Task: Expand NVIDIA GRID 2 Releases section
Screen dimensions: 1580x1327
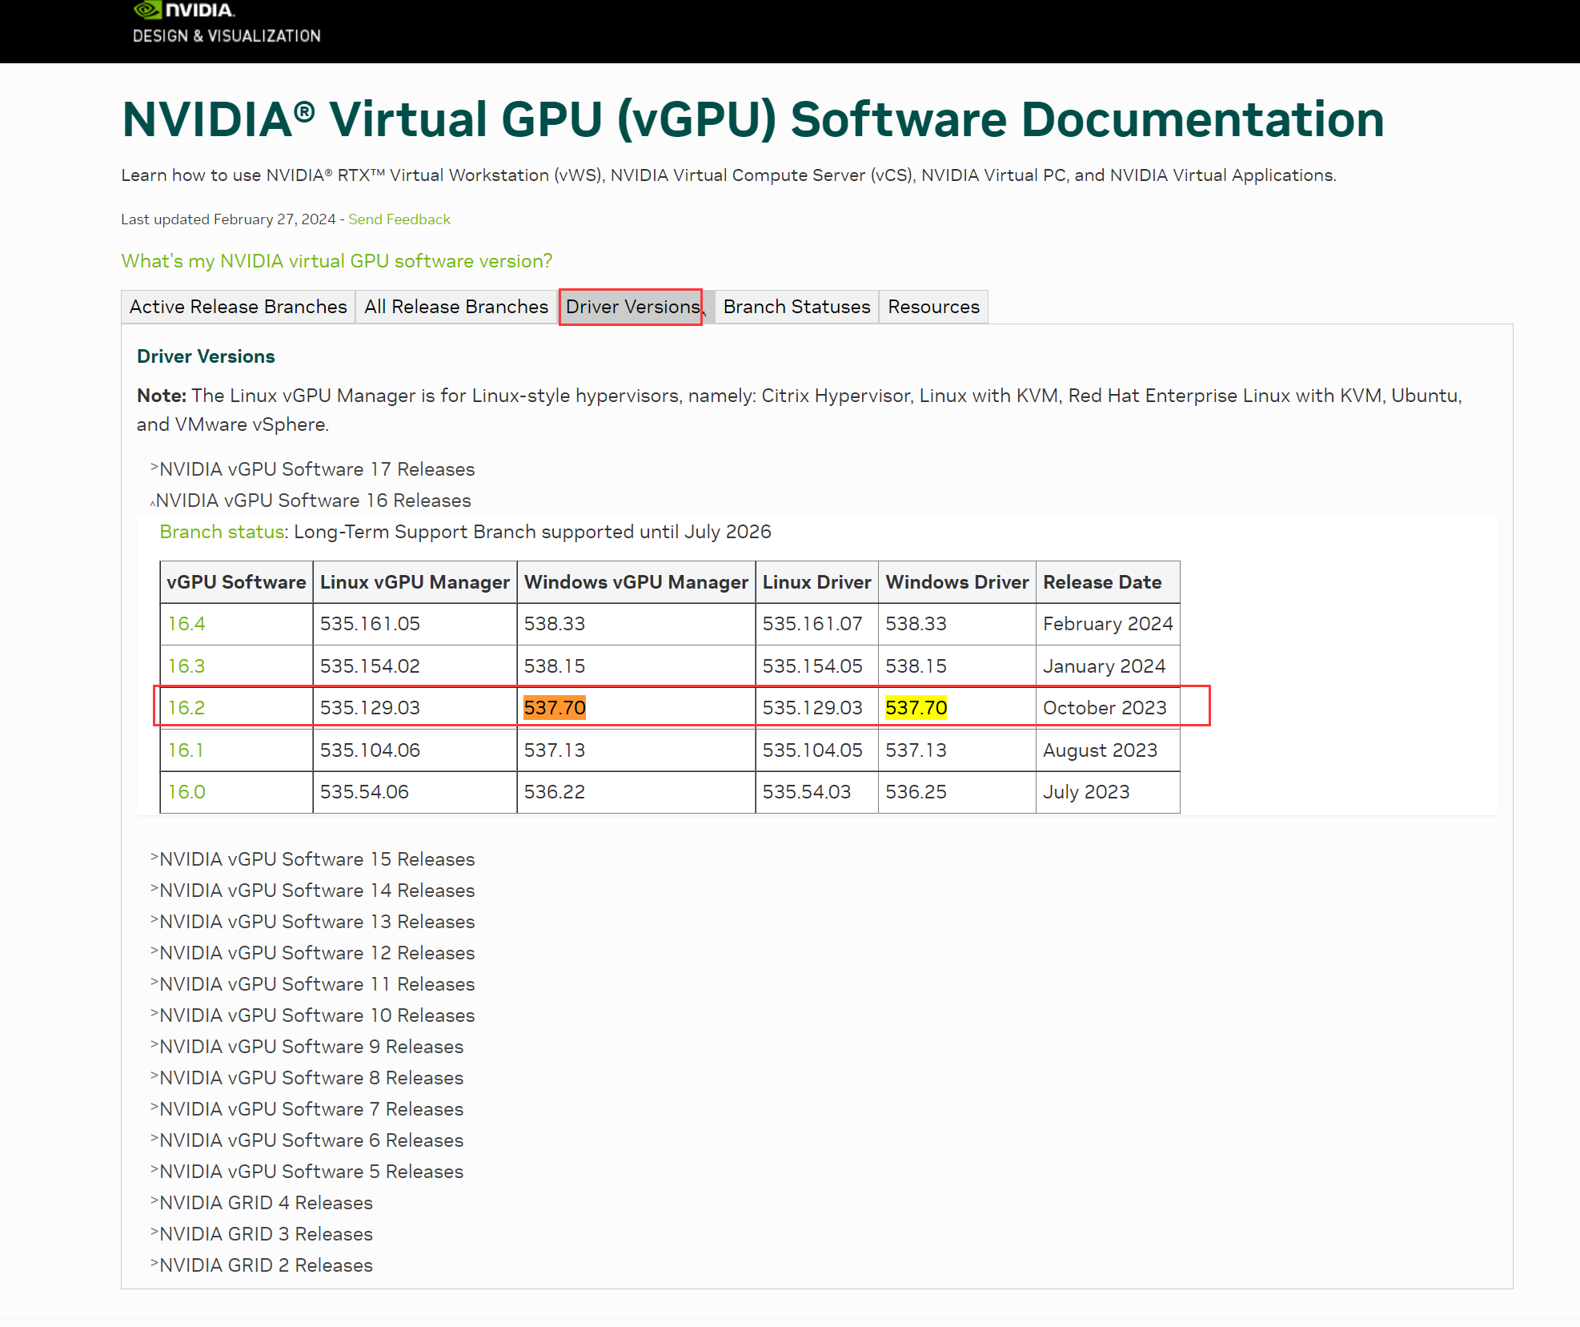Action: (266, 1265)
